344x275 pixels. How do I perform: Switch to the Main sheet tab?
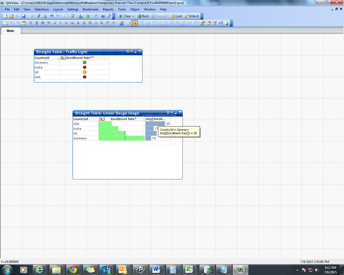[10, 31]
